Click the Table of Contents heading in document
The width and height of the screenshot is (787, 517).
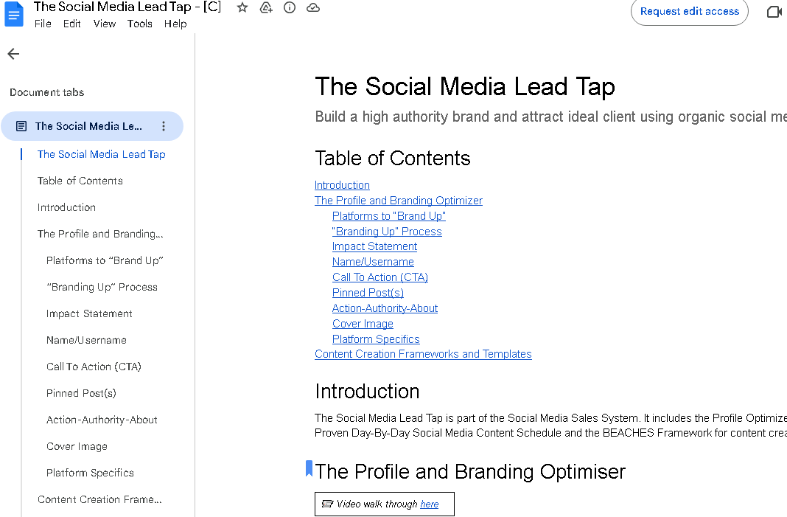(x=393, y=159)
